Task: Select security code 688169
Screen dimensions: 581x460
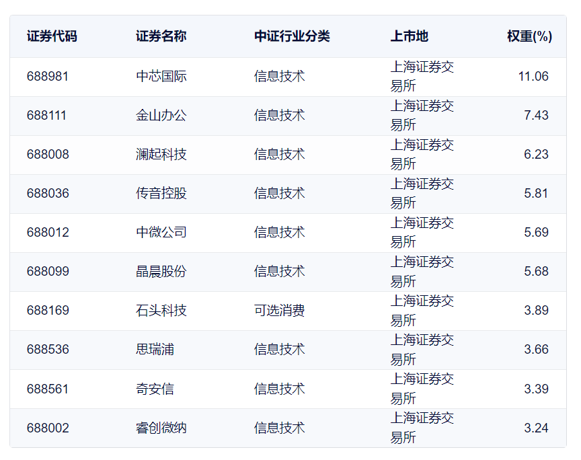Action: coord(48,310)
